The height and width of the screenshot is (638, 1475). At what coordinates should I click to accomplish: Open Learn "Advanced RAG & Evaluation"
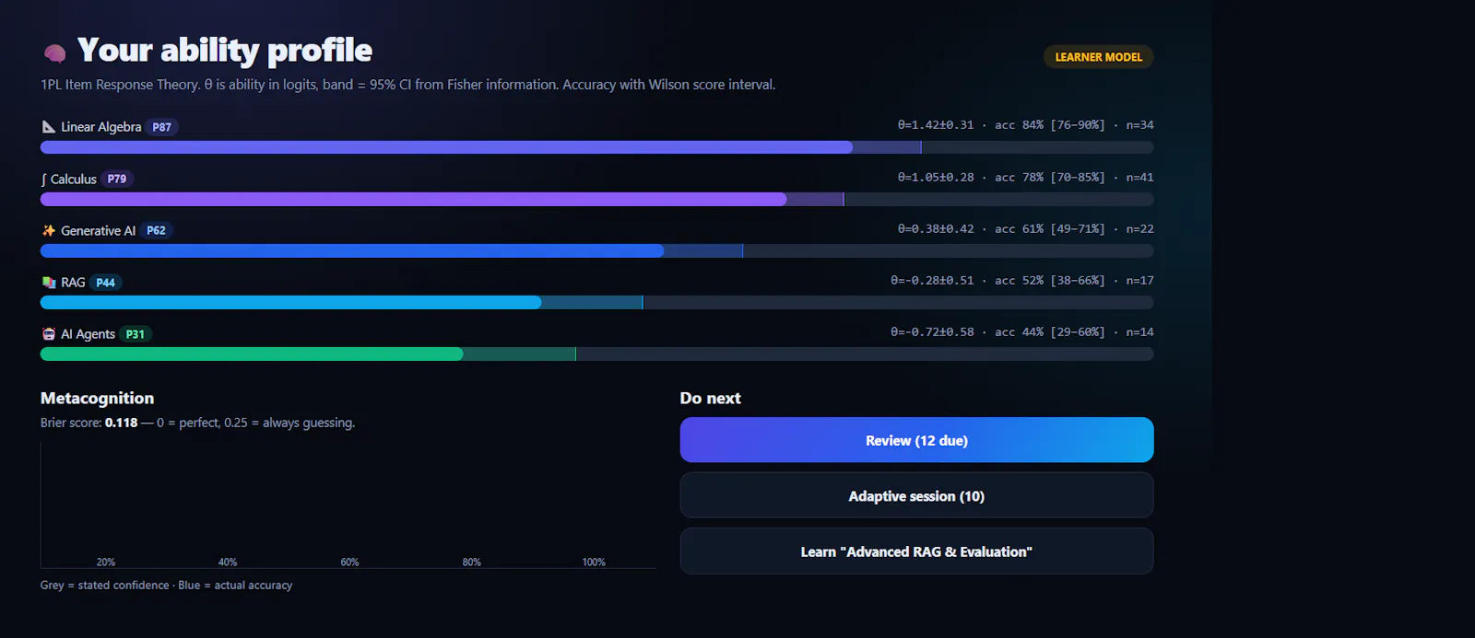coord(916,551)
